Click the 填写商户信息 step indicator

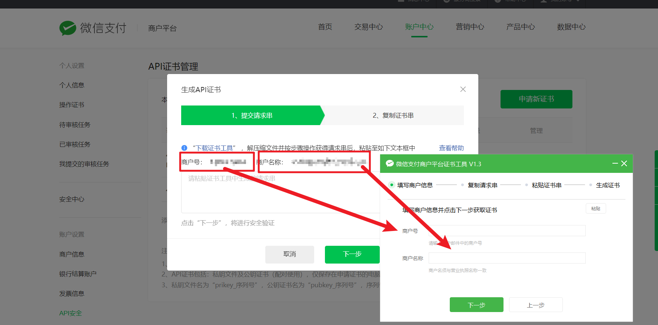pyautogui.click(x=411, y=185)
